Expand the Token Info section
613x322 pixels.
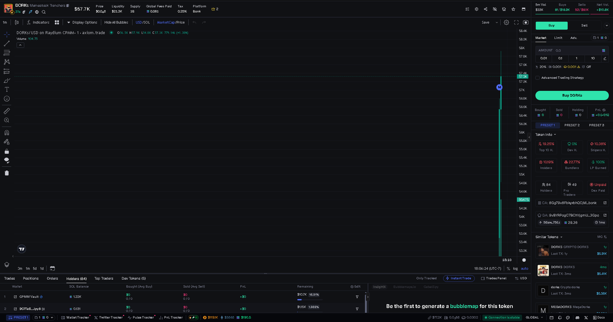[546, 135]
